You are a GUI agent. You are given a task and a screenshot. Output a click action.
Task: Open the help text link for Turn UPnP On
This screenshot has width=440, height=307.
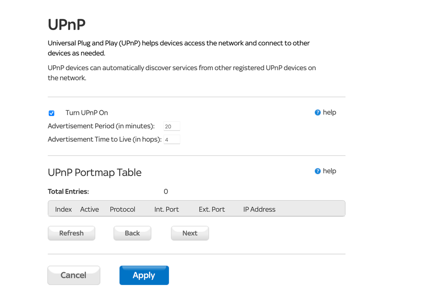pos(329,112)
